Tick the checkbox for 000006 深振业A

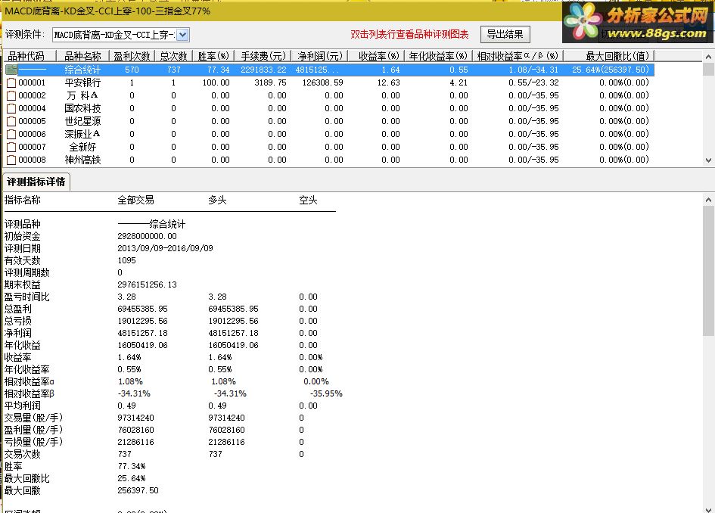tap(11, 134)
